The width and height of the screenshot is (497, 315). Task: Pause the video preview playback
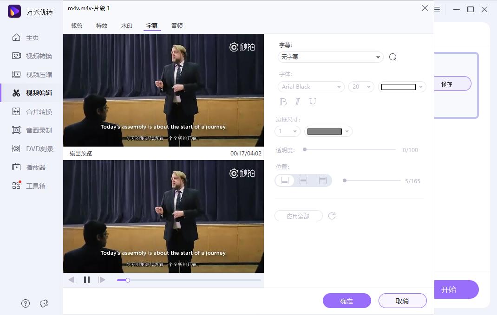(87, 279)
